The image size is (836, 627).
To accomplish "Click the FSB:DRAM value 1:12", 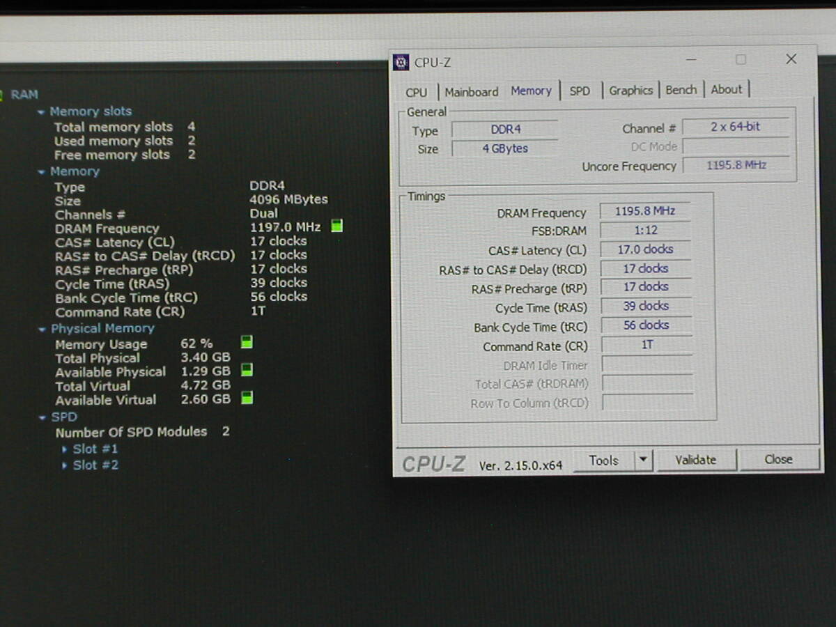I will [646, 230].
